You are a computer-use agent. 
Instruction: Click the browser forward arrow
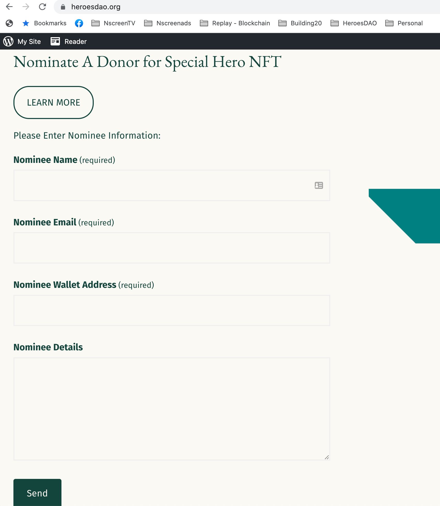pos(26,7)
